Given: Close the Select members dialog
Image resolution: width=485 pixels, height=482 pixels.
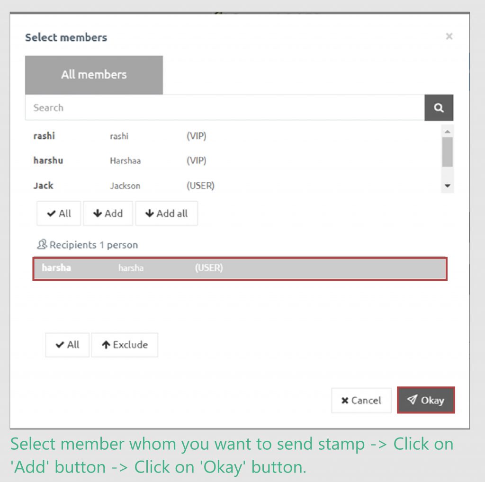Looking at the screenshot, I should tap(449, 36).
